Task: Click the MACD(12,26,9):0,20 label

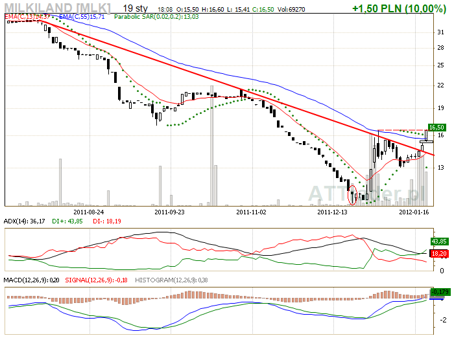Action: pos(31,280)
